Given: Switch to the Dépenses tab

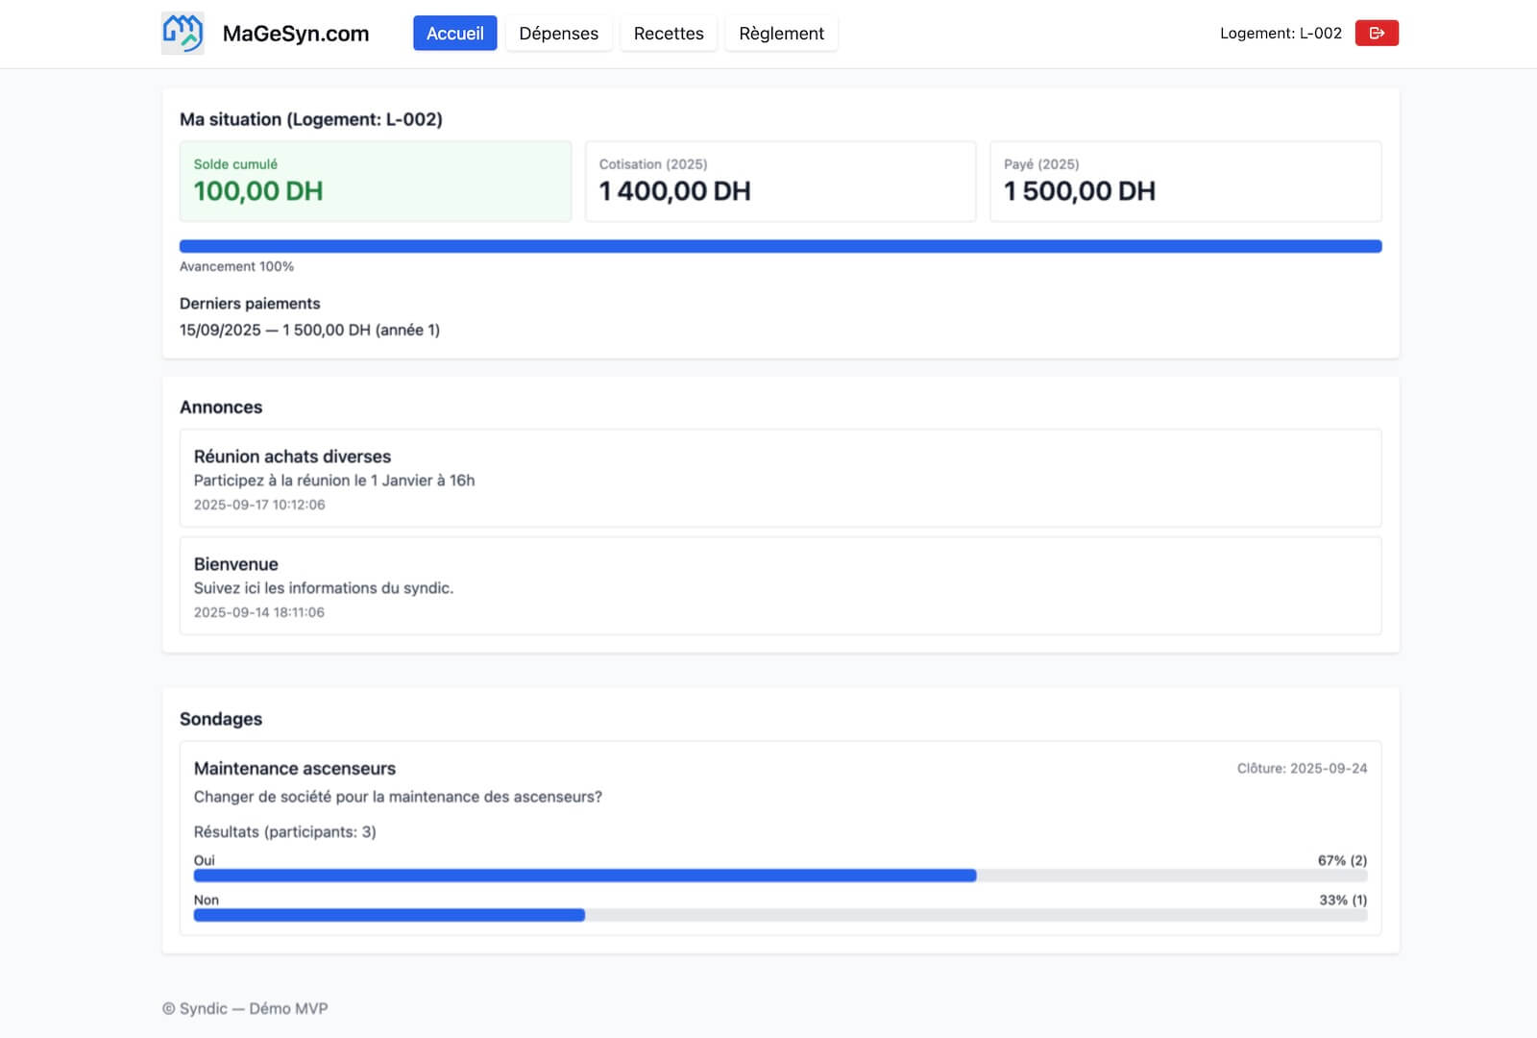Looking at the screenshot, I should (558, 33).
